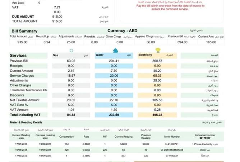Viewport: 240px width, 162px height.
Task: Click the Previous Bill amount 694.00
Action: pyautogui.click(x=182, y=42)
